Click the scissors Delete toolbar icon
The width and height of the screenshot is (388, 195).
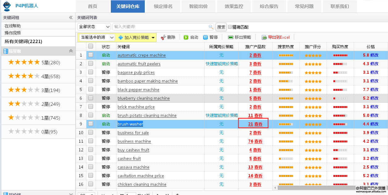click(x=163, y=37)
